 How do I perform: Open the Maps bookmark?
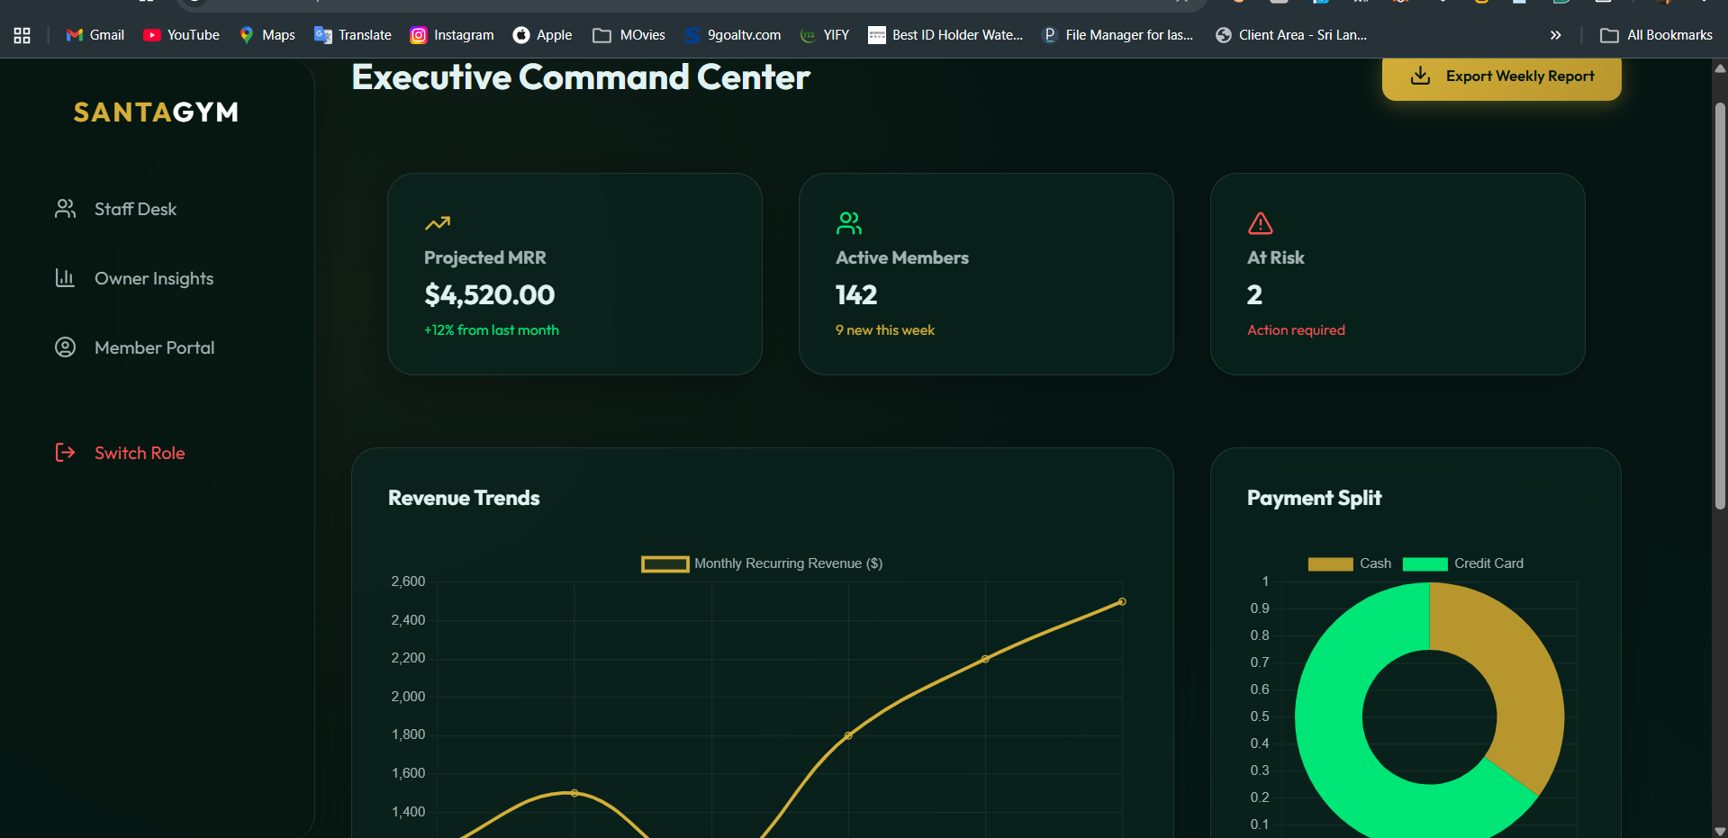(267, 35)
